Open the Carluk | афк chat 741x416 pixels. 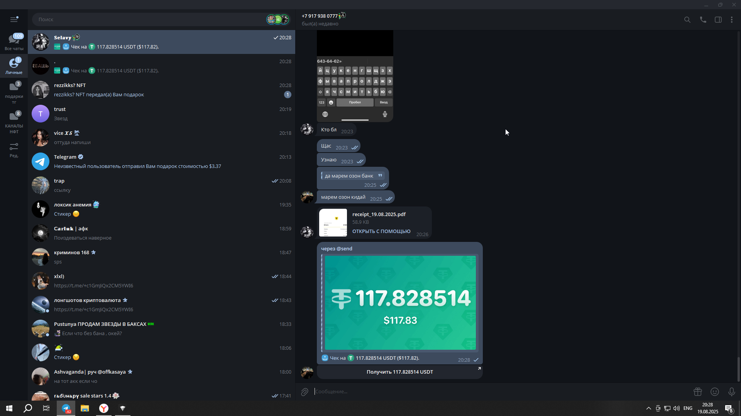pyautogui.click(x=161, y=233)
